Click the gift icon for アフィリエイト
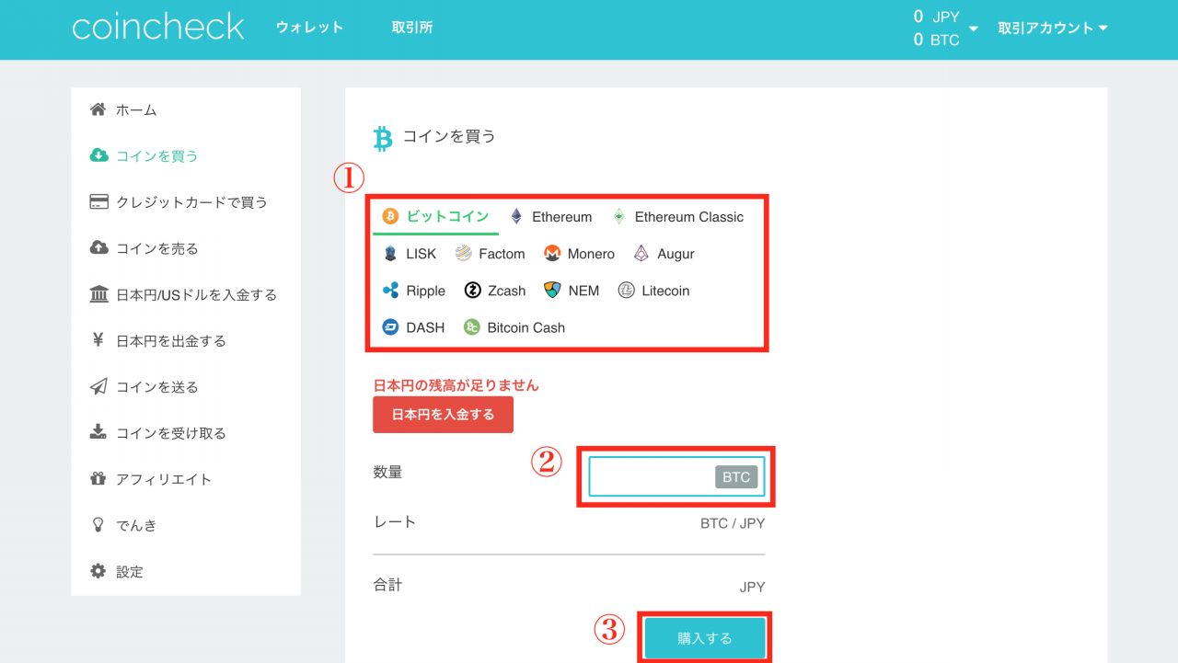The image size is (1178, 663). tap(98, 478)
